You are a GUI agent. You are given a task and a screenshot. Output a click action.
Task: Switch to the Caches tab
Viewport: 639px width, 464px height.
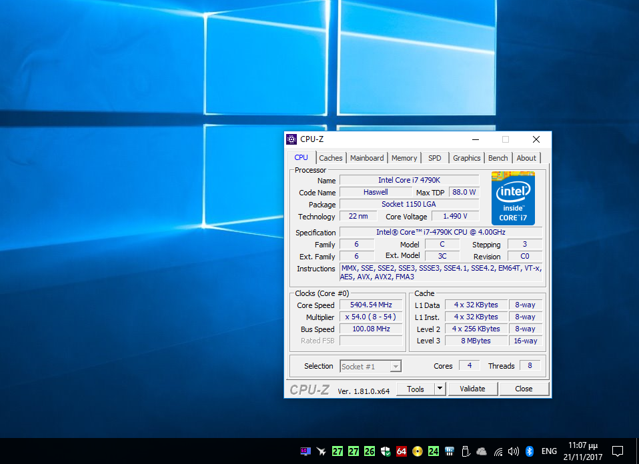(x=330, y=158)
